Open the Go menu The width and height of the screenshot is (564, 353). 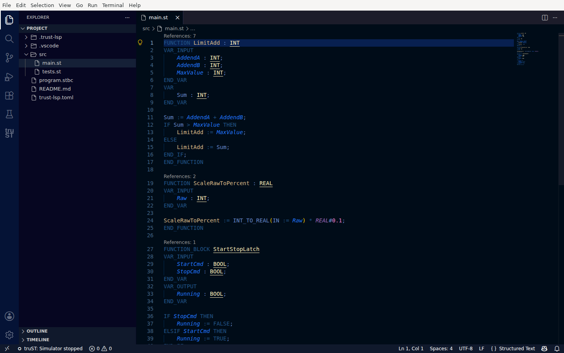point(80,5)
